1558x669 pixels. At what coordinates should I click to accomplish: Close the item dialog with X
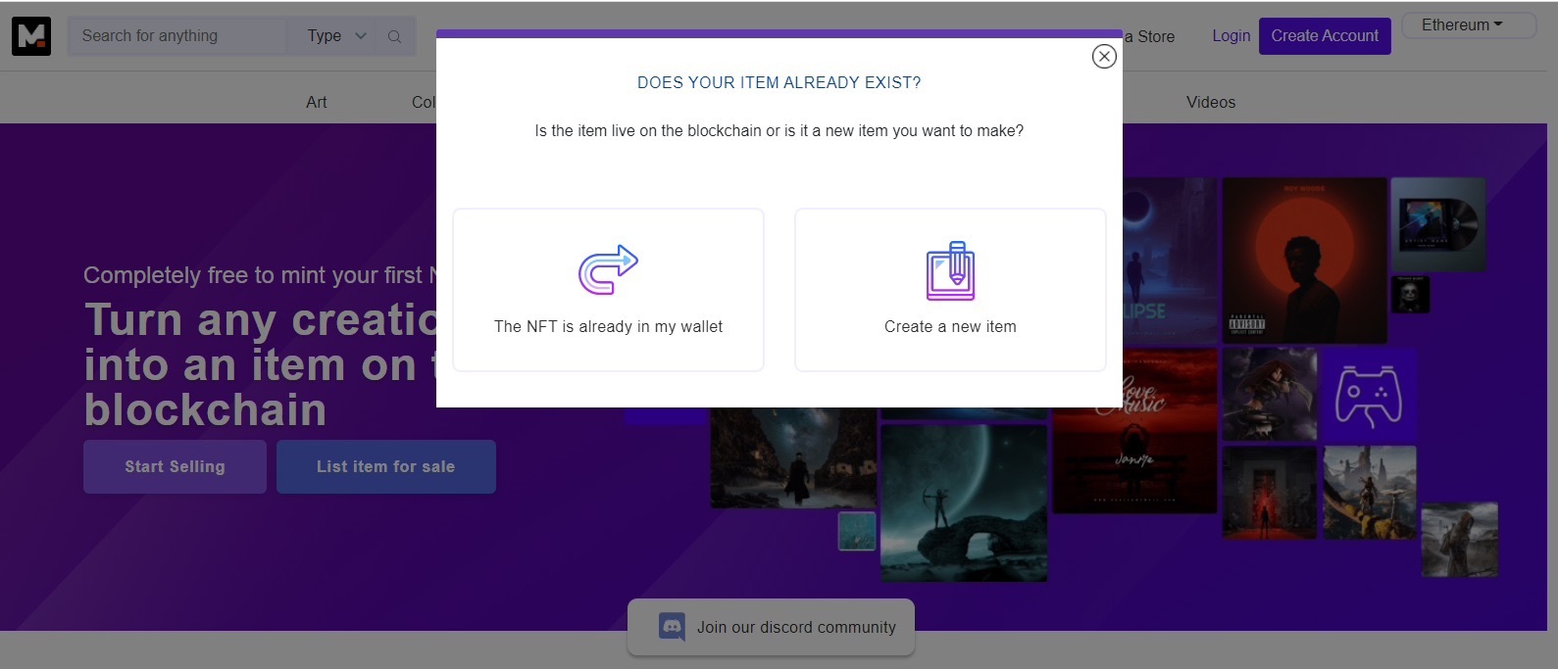click(x=1104, y=57)
